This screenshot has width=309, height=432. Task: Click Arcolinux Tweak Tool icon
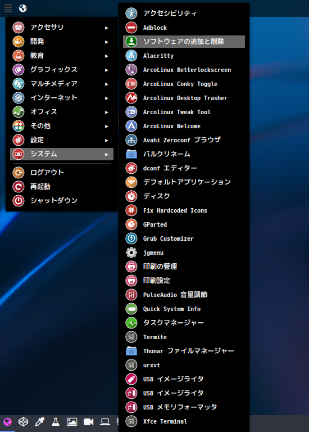point(131,112)
